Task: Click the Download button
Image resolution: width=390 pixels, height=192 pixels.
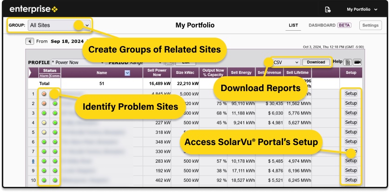Action: coord(316,62)
